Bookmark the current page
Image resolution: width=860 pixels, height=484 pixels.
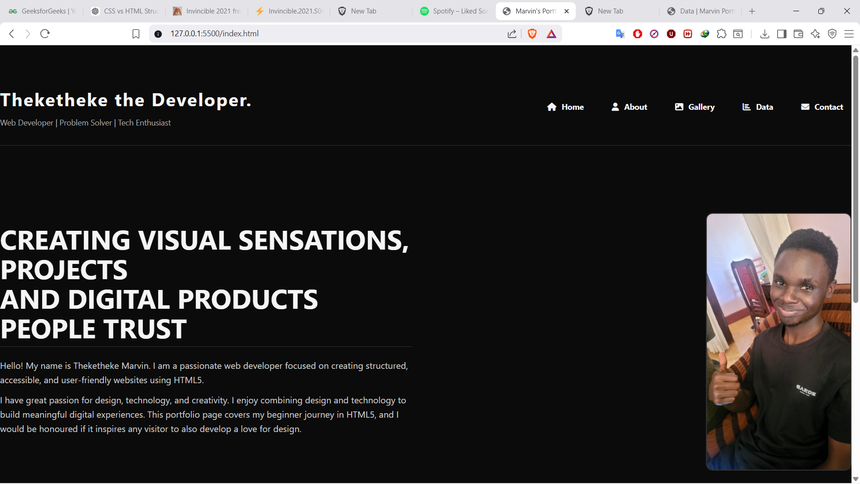[136, 33]
